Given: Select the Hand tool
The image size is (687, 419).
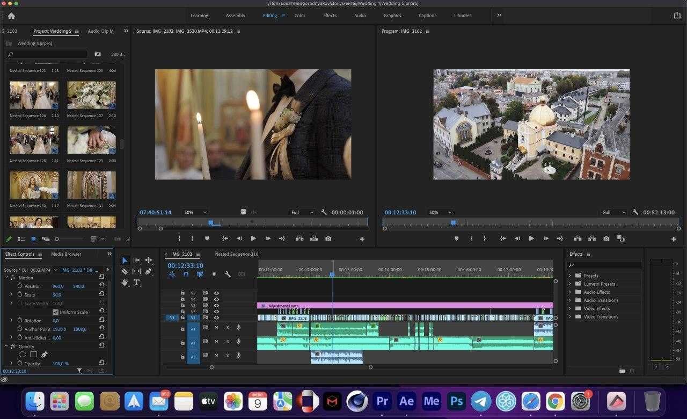Looking at the screenshot, I should click(125, 283).
